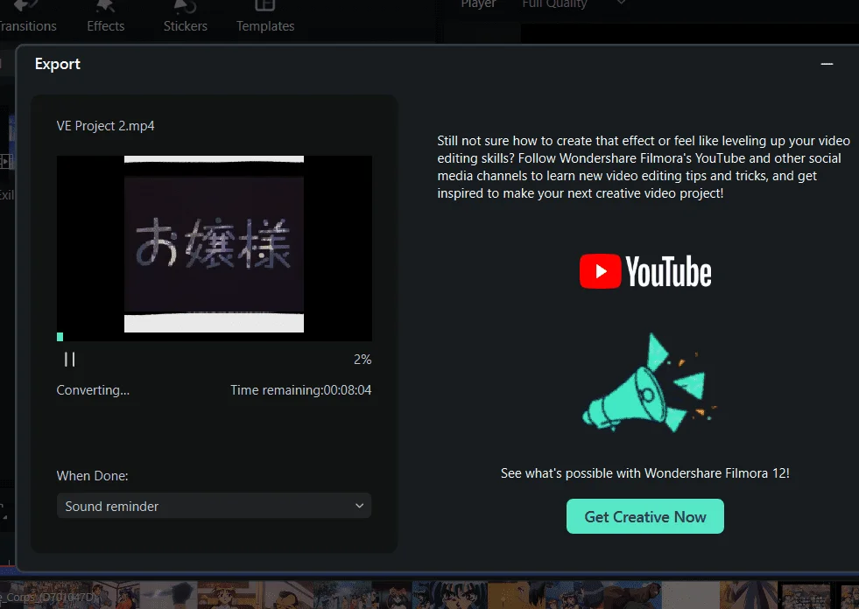Open the Stickers tab
Screen dimensions: 859x609
185,17
